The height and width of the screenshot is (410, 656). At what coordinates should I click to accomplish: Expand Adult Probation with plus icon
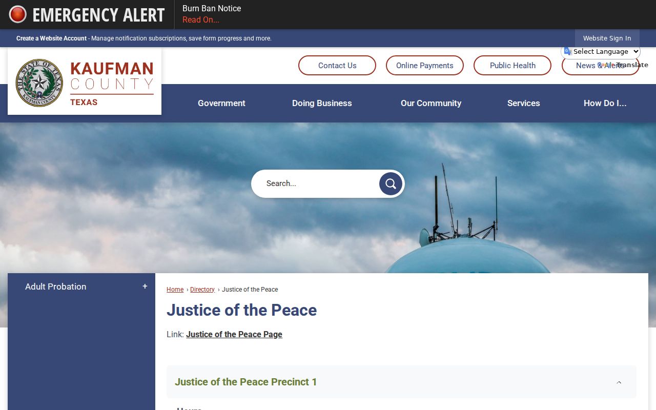click(145, 286)
